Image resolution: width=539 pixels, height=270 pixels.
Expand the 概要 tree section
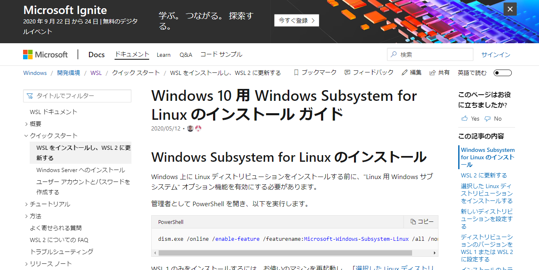point(26,124)
